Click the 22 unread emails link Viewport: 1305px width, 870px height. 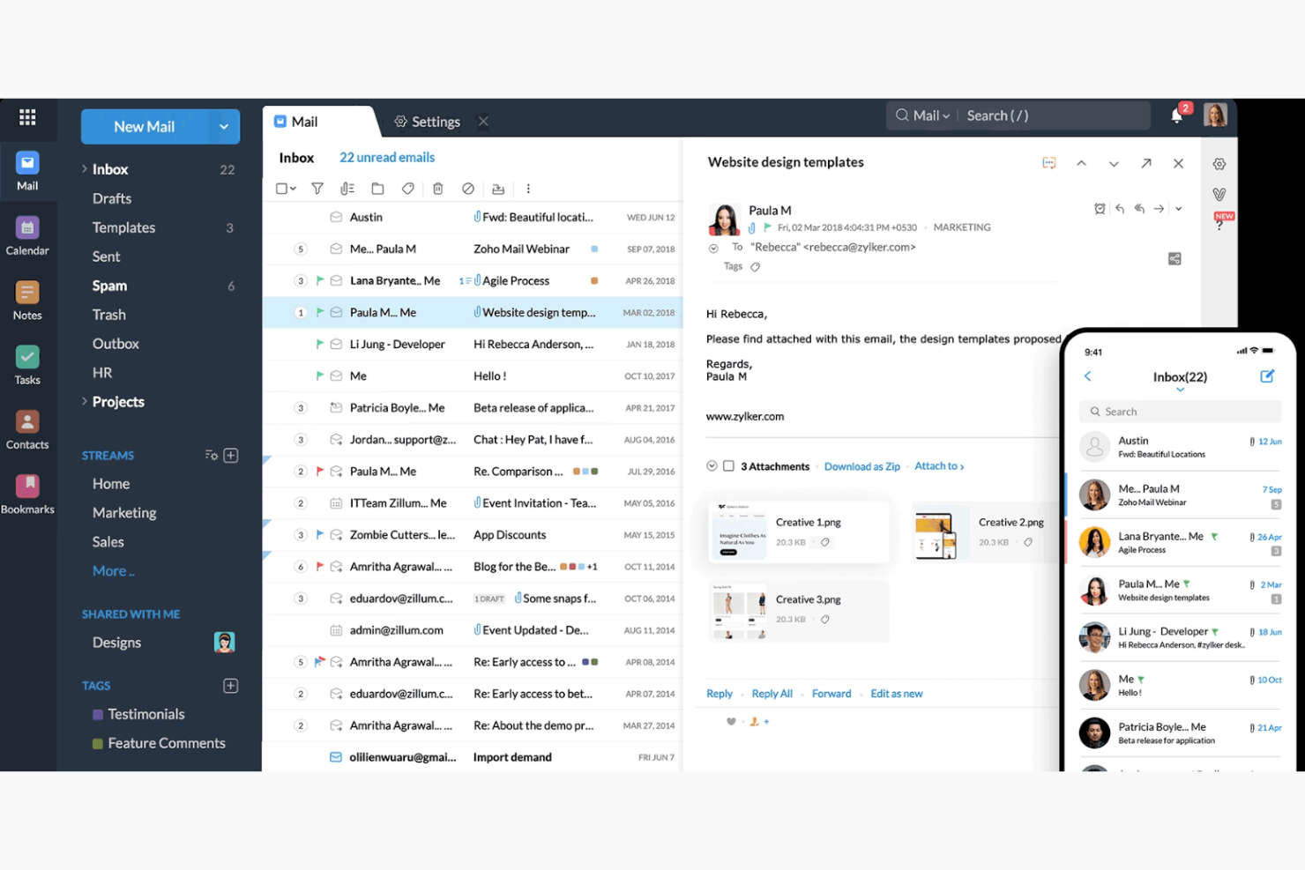point(387,158)
